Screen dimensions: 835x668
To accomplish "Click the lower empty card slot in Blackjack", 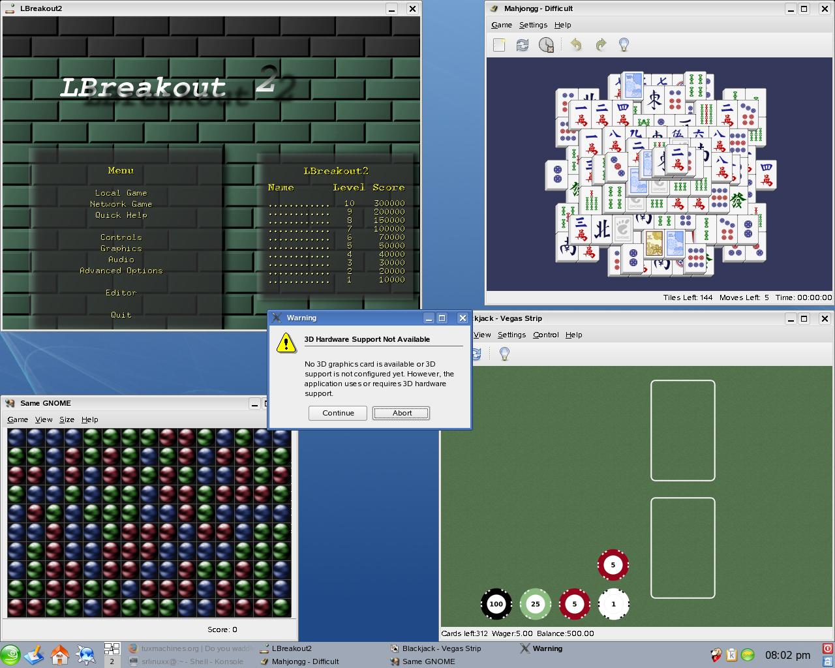I will coord(682,548).
